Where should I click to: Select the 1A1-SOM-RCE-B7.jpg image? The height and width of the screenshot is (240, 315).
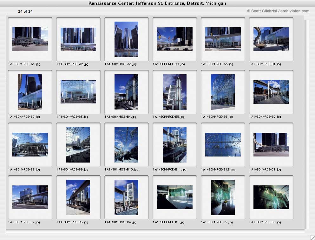271,92
